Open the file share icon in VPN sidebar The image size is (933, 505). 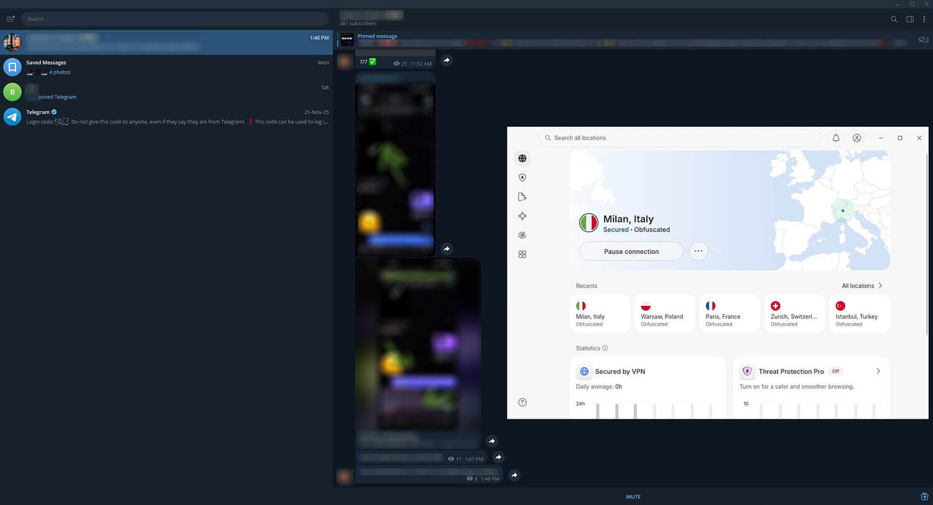[522, 197]
